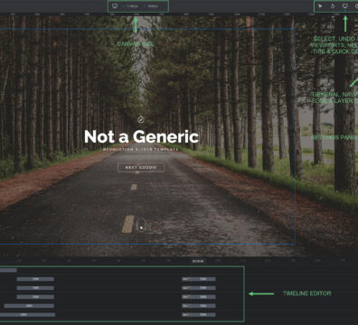
Task: Select the second row's left animation bar
Action: click(x=35, y=279)
